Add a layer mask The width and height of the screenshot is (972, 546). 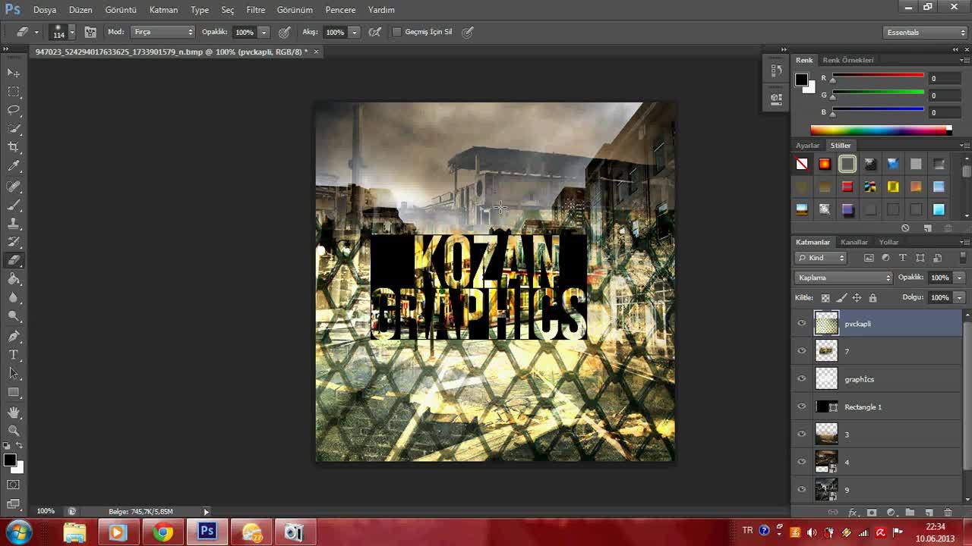point(872,513)
